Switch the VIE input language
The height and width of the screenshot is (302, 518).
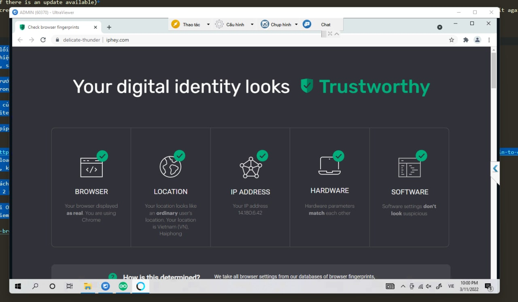(x=451, y=286)
